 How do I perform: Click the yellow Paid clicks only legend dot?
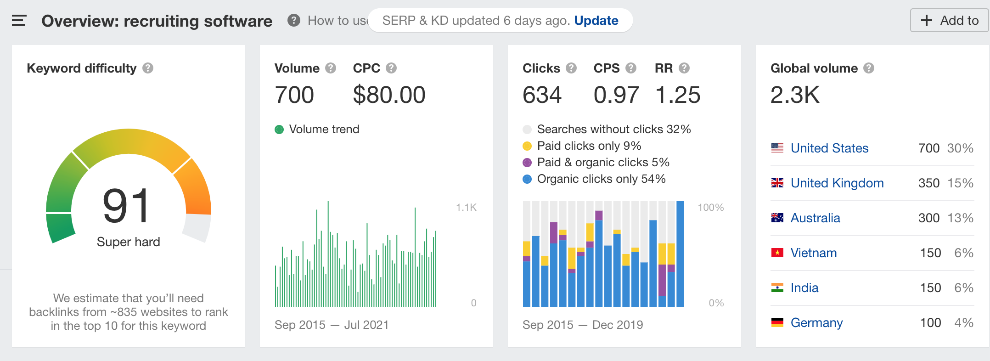pyautogui.click(x=527, y=146)
